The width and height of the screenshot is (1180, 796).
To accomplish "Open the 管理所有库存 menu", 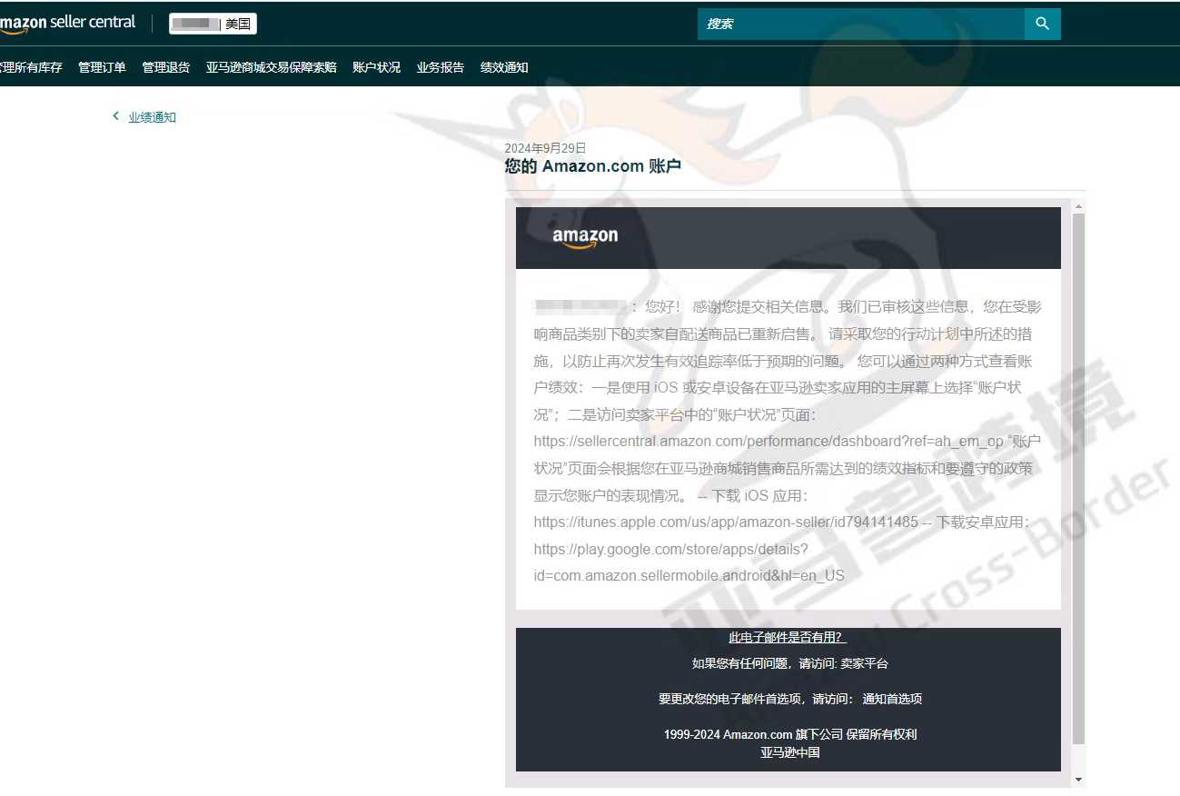I will click(31, 67).
